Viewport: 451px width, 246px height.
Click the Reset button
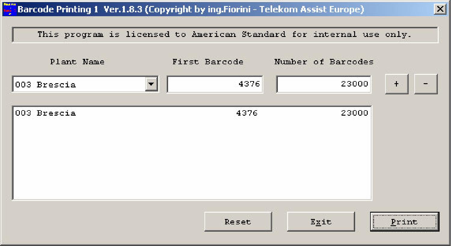238,222
